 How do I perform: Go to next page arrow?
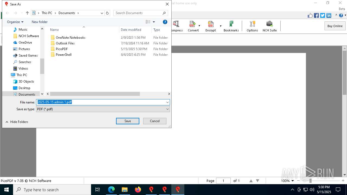[x=258, y=181]
